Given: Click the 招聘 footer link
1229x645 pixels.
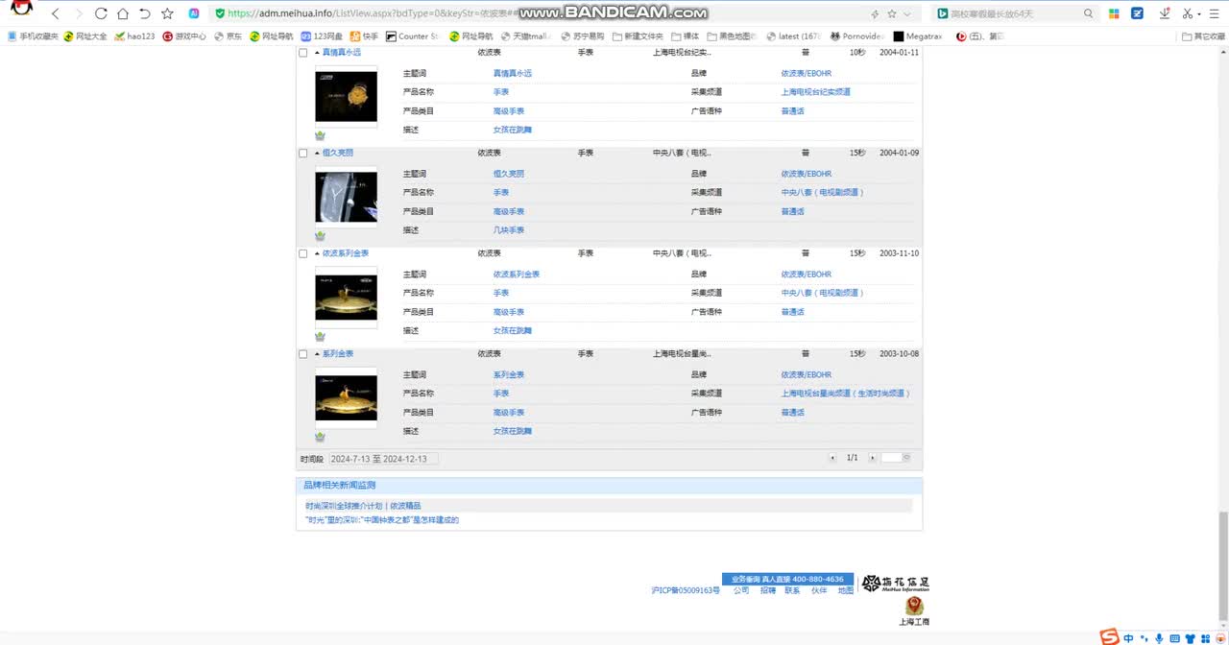Looking at the screenshot, I should click(767, 591).
